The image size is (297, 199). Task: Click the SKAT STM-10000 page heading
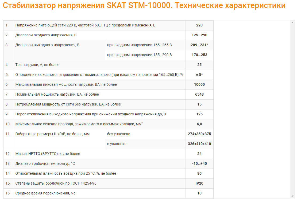[144, 6]
